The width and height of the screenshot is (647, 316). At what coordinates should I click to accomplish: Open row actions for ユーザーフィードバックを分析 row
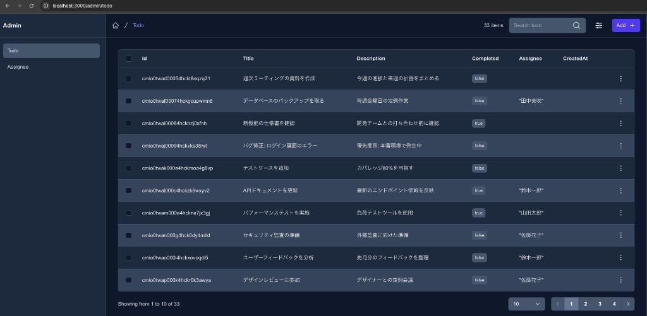point(620,257)
